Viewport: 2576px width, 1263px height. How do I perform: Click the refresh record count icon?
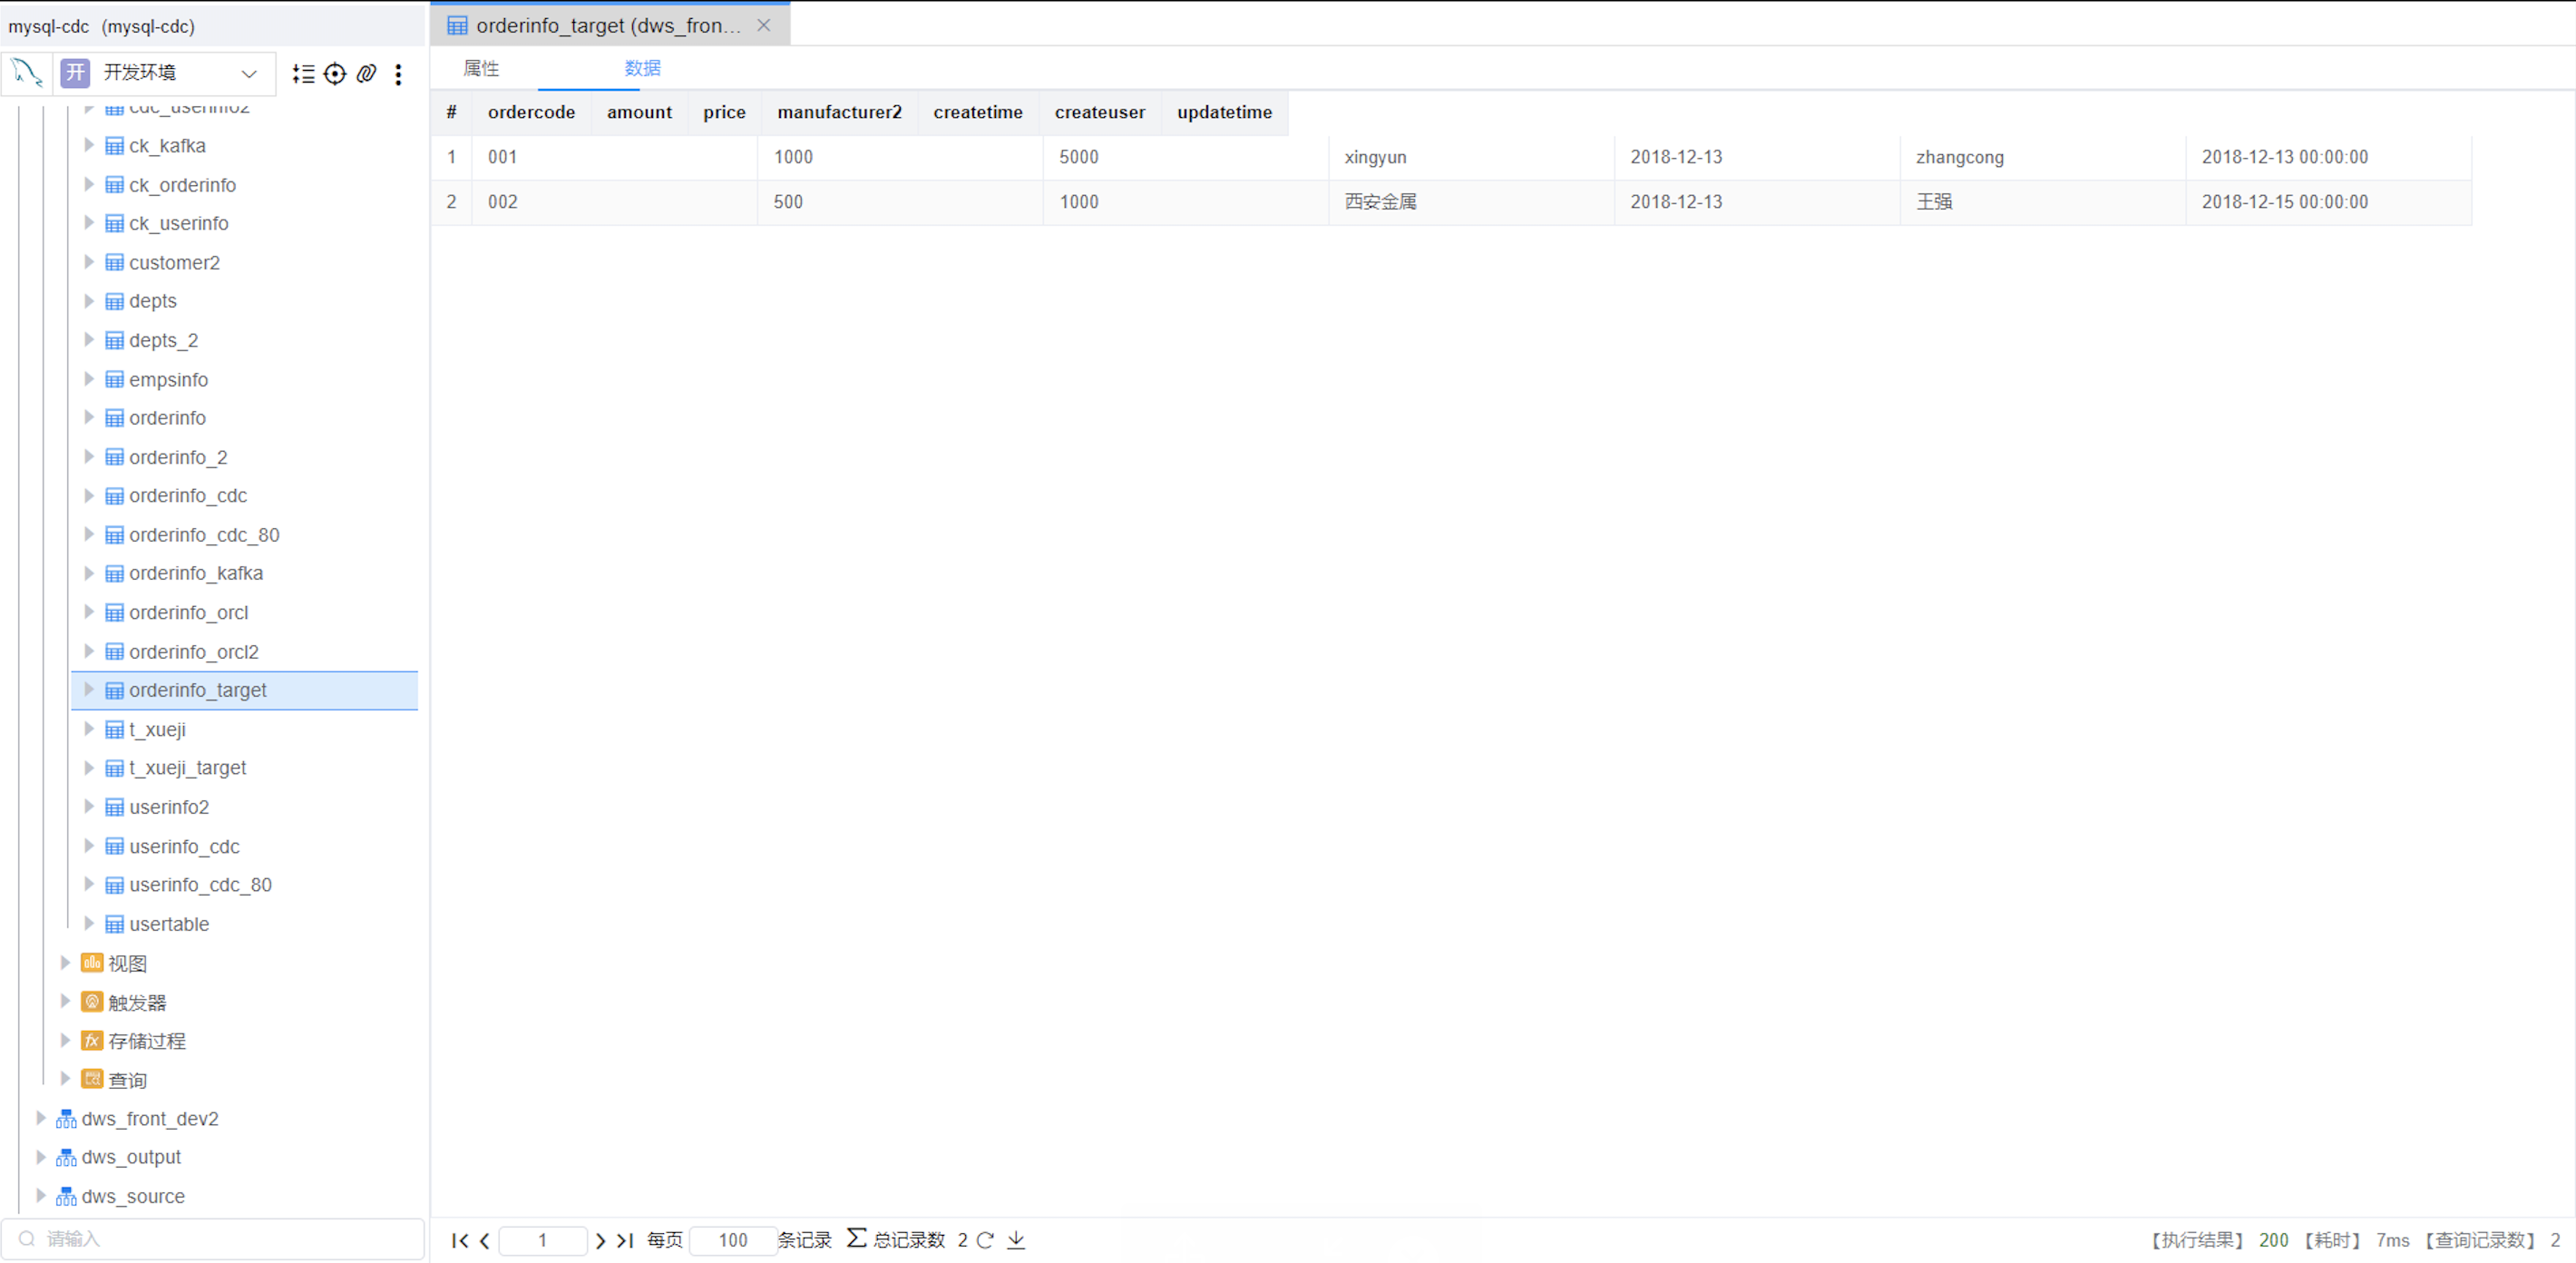tap(985, 1239)
